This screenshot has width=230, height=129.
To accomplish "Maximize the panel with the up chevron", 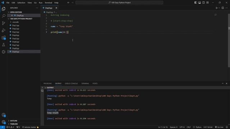I will click(223, 83).
